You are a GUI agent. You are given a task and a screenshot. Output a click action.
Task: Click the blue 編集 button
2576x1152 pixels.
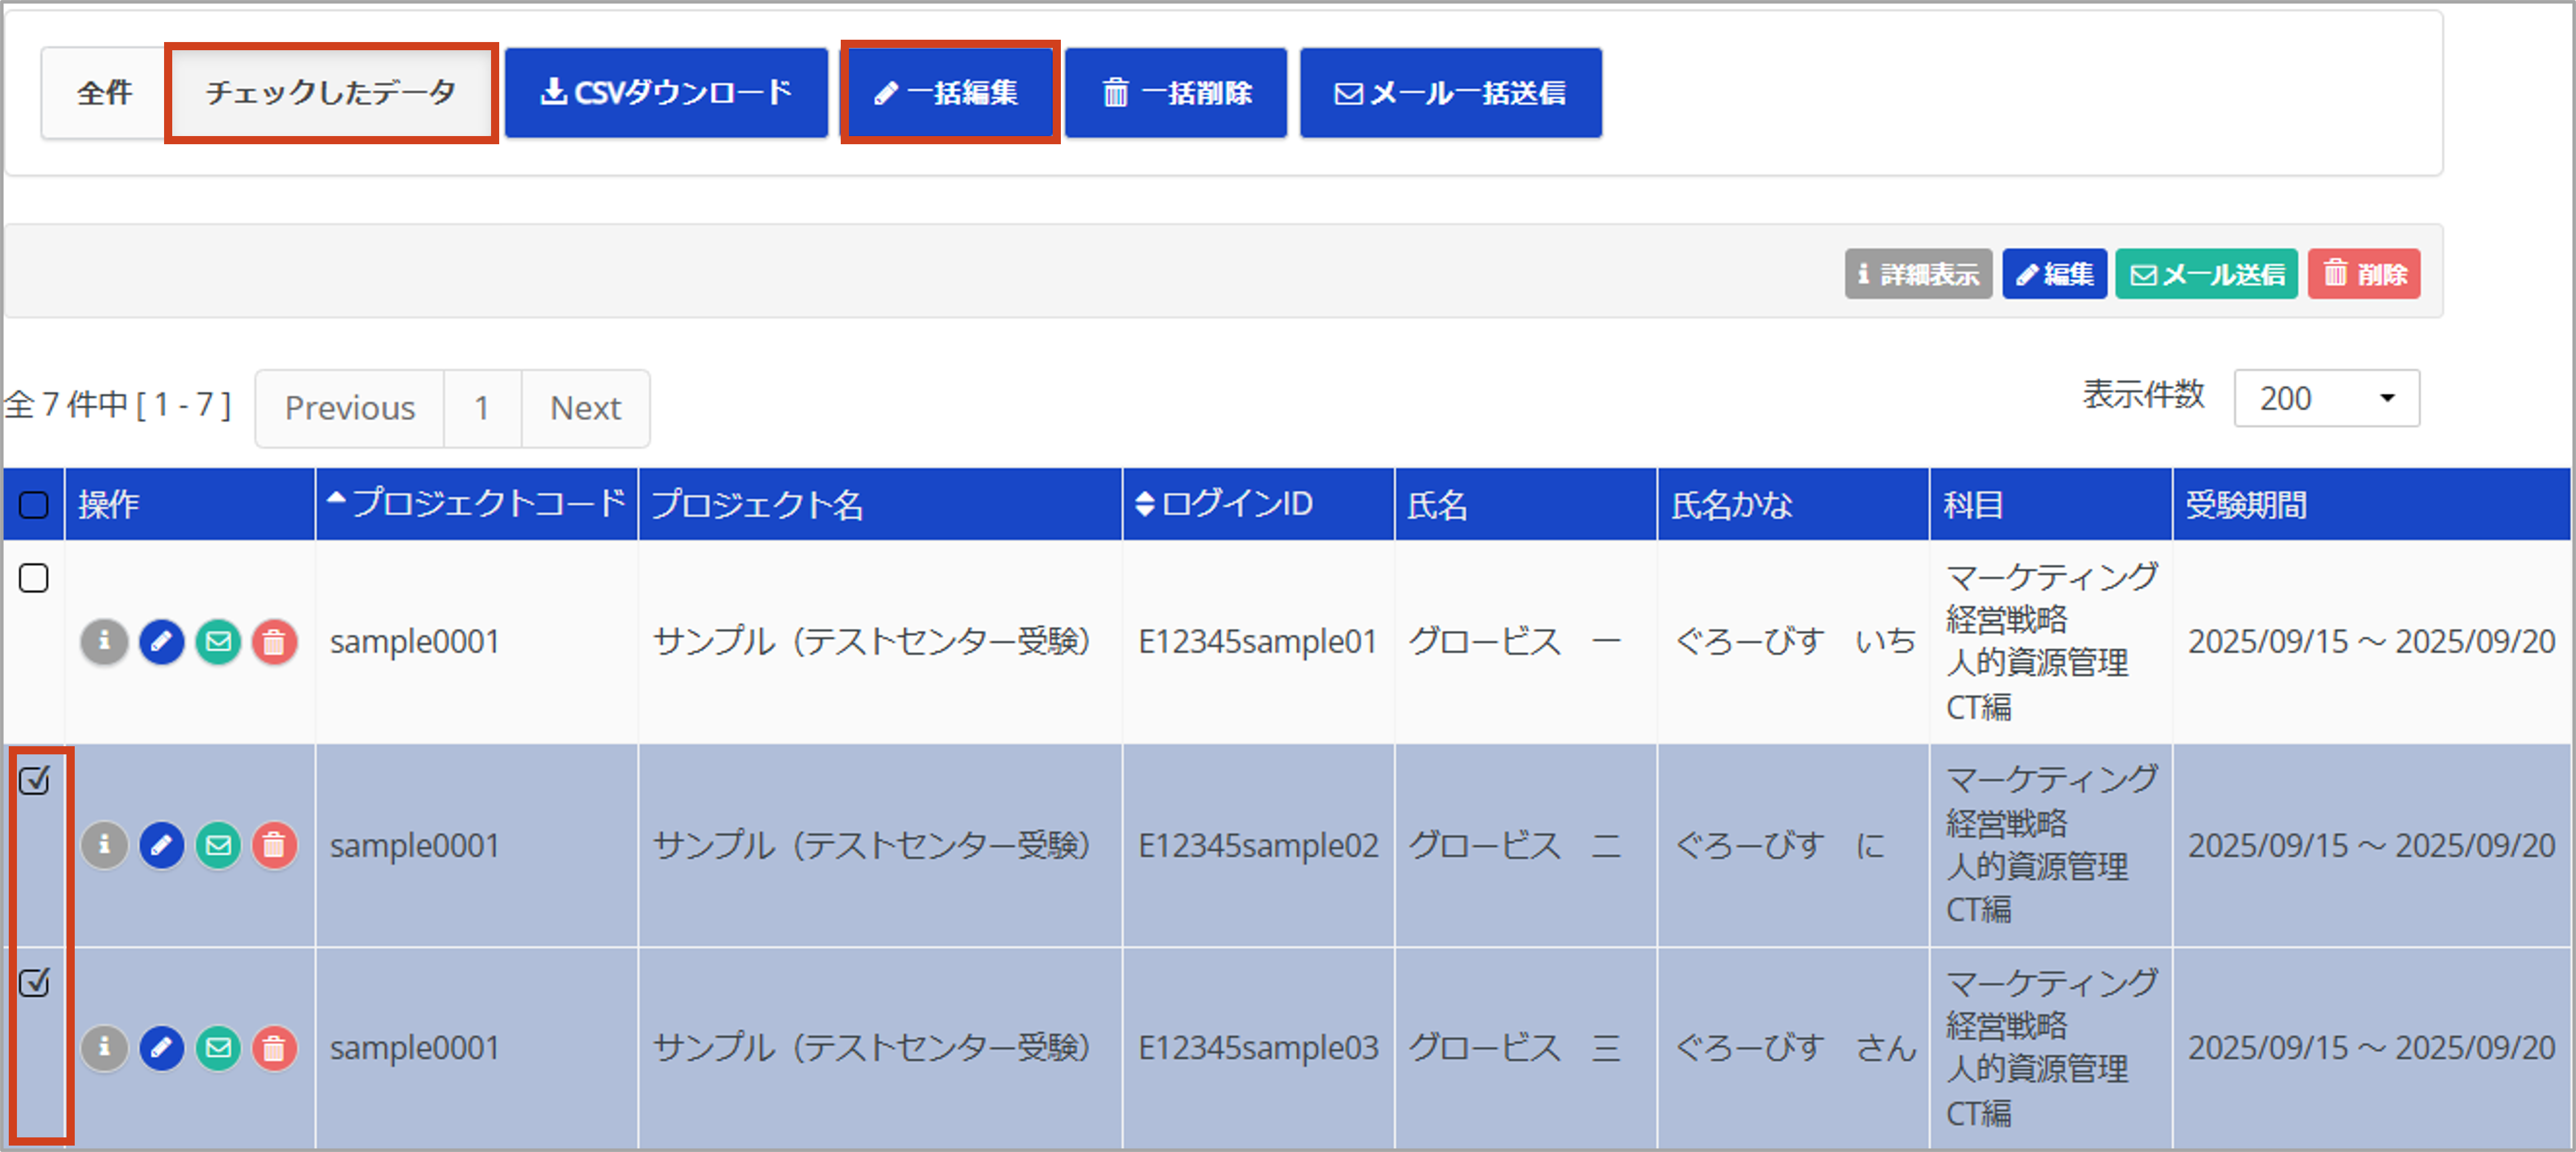pos(2054,274)
